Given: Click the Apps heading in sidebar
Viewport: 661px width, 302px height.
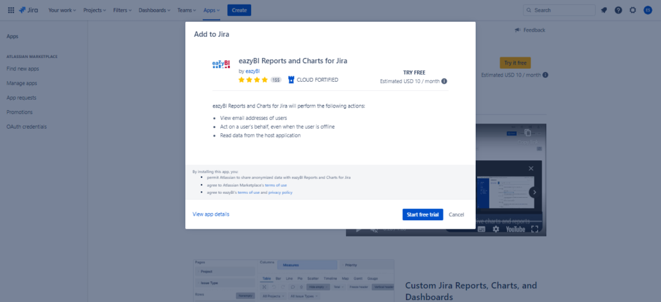Looking at the screenshot, I should (12, 37).
